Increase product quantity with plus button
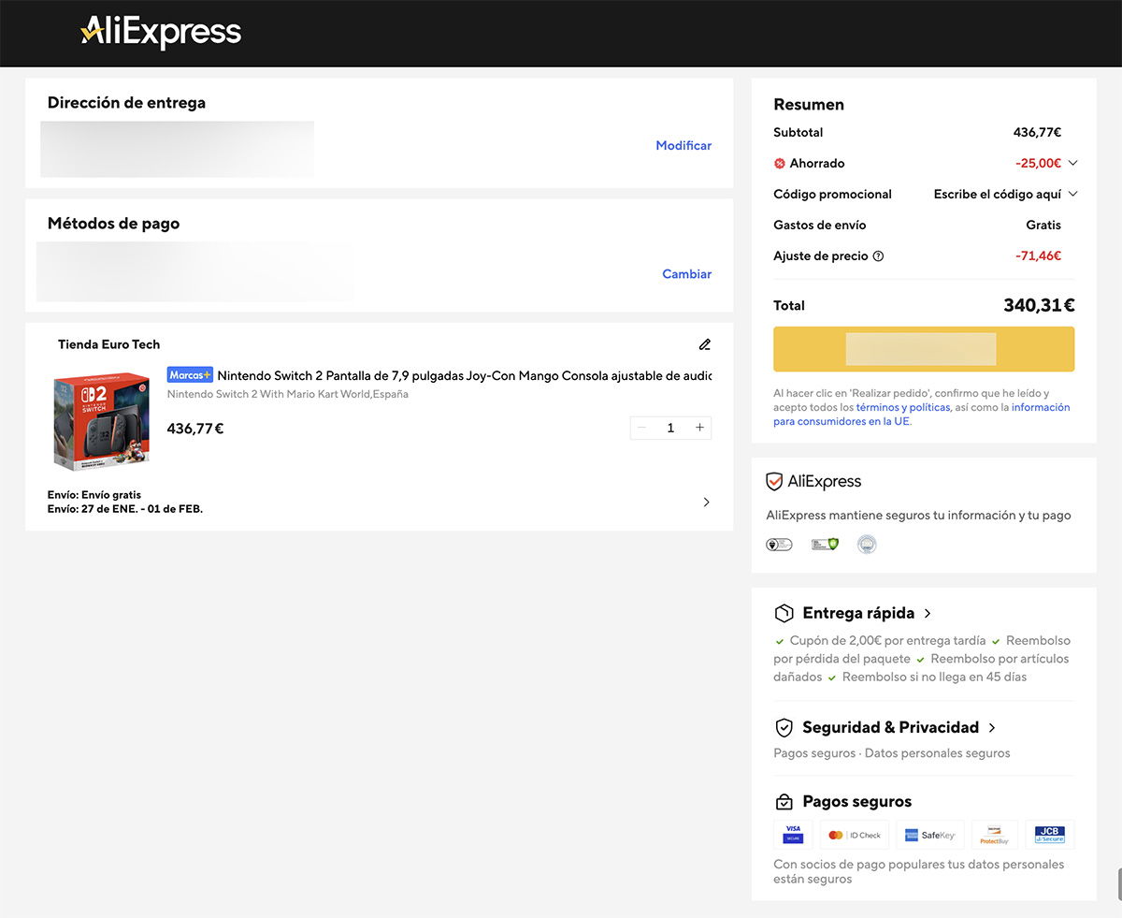The image size is (1122, 918). coord(699,428)
